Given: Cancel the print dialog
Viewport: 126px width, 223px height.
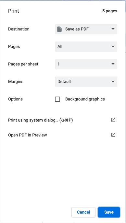Looking at the screenshot, I should (x=83, y=212).
